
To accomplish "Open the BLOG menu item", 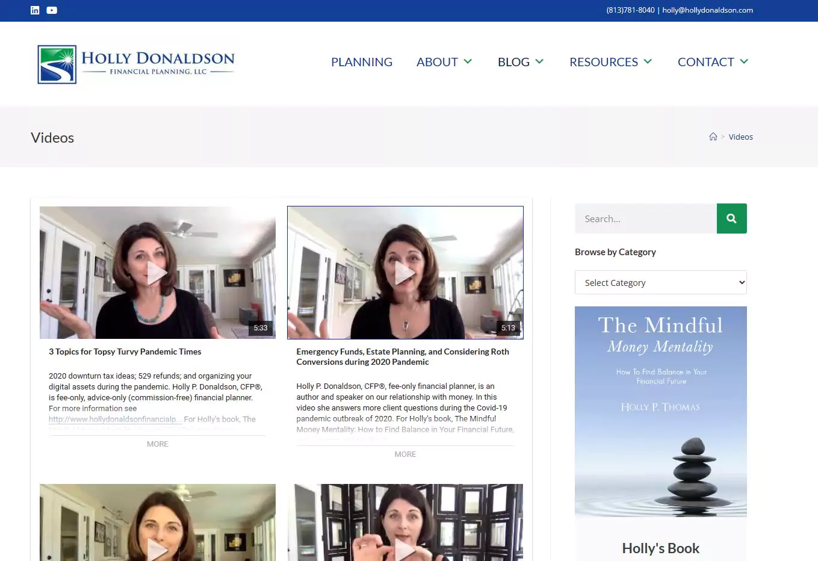I will click(513, 62).
